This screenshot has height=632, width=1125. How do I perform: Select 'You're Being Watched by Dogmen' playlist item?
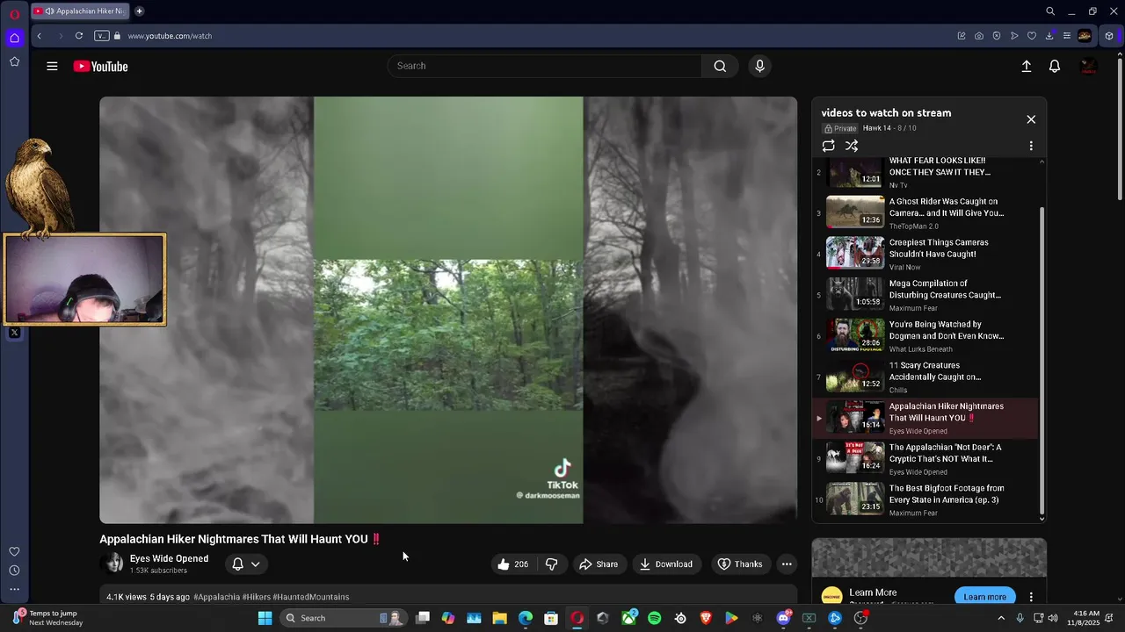[926, 336]
